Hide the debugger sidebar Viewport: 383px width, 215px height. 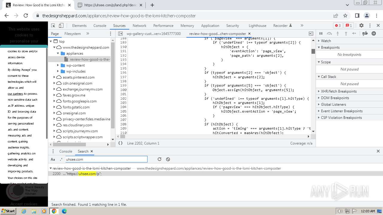311,34
